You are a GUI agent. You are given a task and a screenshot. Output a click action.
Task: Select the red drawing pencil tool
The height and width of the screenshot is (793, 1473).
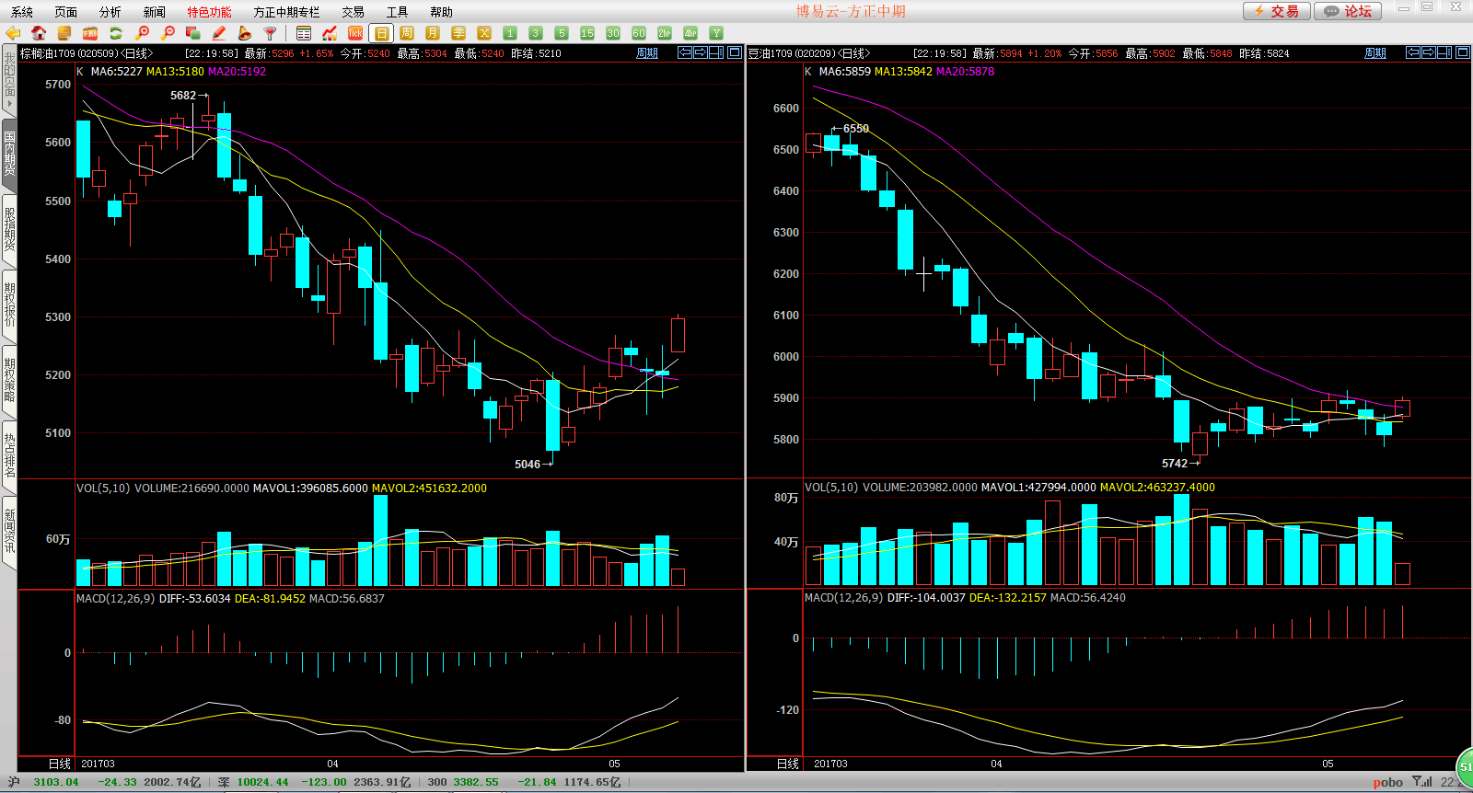tap(219, 33)
